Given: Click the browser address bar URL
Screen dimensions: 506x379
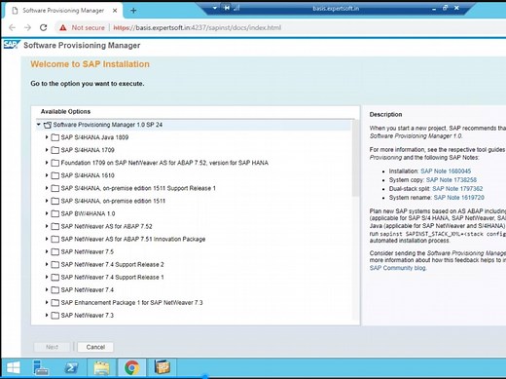Looking at the screenshot, I should click(197, 27).
